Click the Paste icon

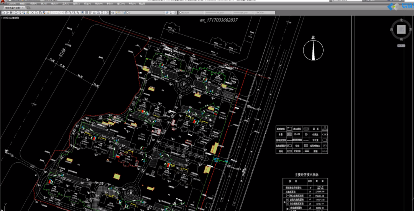[x=40, y=13]
